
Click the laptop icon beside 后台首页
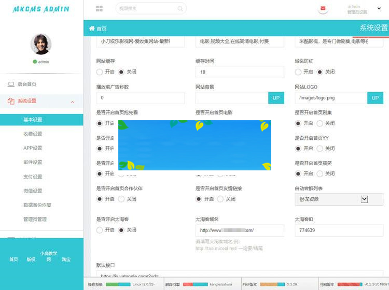(x=11, y=84)
